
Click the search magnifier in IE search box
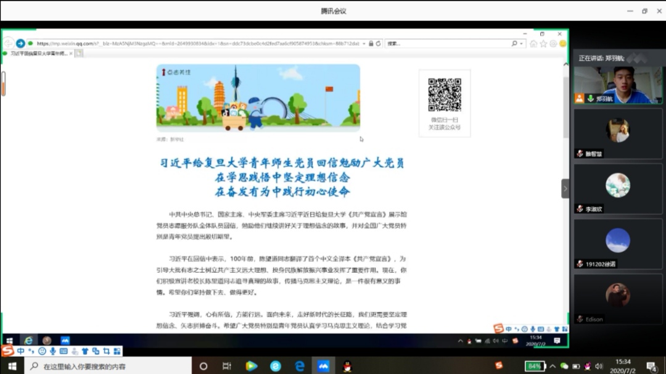(x=514, y=44)
